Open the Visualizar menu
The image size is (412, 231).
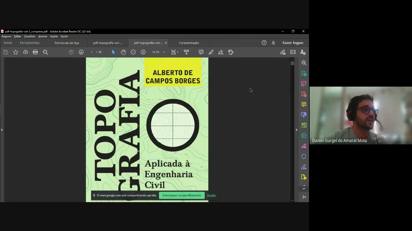pyautogui.click(x=30, y=36)
